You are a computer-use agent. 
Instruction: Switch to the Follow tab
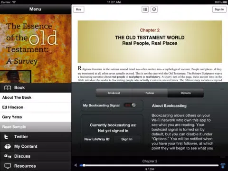(150, 93)
